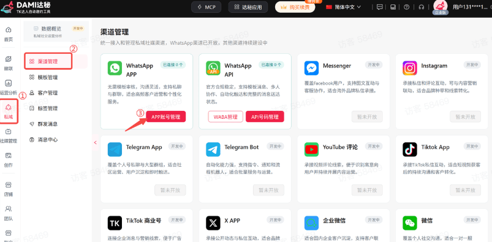Open the 首页 home icon in sidebar
The image size is (492, 242).
point(9,30)
